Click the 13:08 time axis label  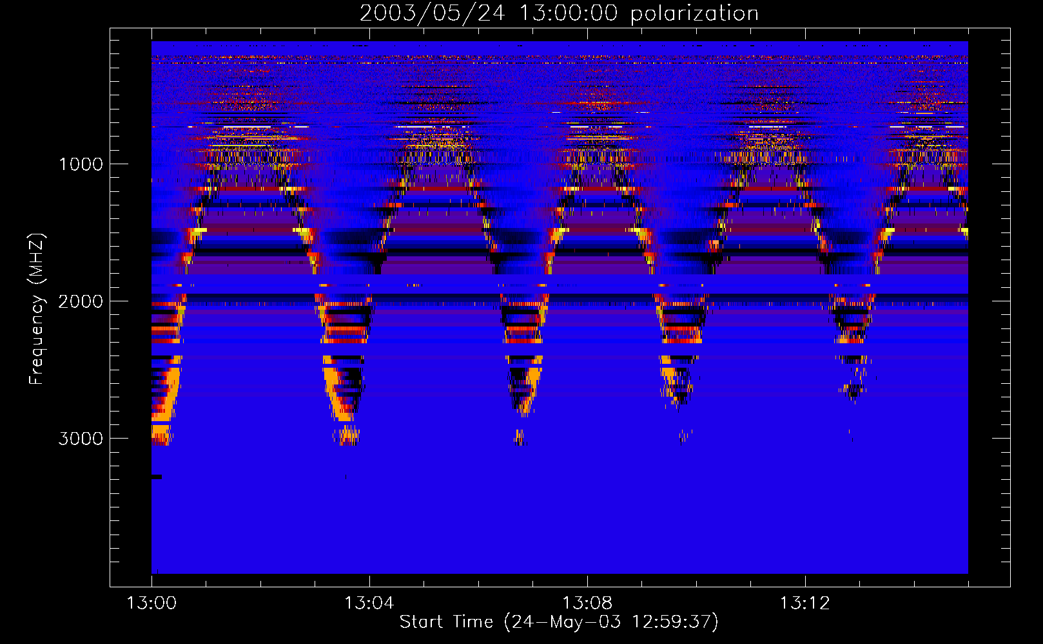tap(587, 603)
